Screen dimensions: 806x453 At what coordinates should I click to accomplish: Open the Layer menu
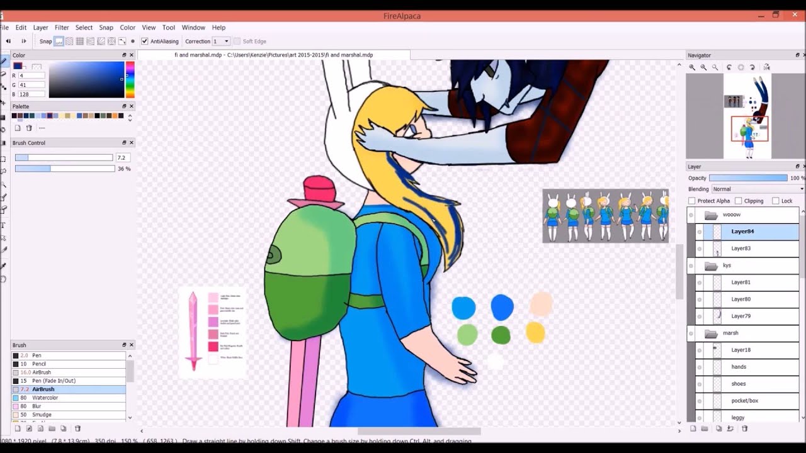(x=40, y=28)
